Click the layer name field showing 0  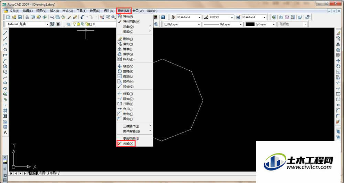[x=94, y=24]
